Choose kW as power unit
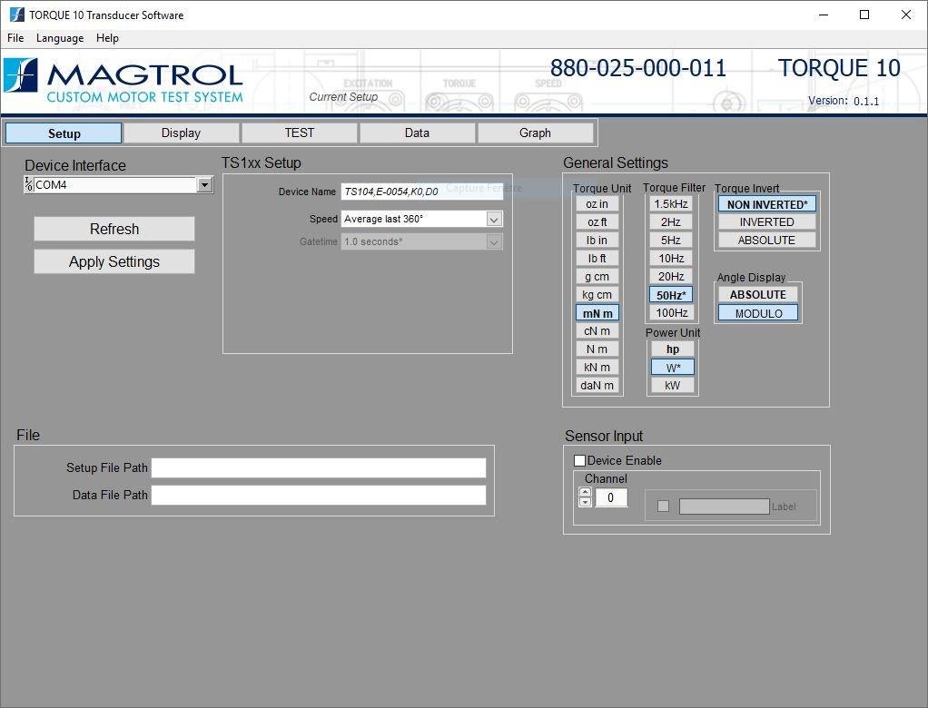928x708 pixels. pos(673,385)
